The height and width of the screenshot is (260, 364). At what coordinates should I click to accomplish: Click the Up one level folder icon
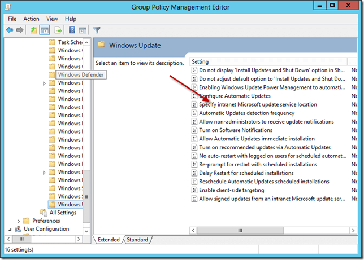[x=34, y=30]
